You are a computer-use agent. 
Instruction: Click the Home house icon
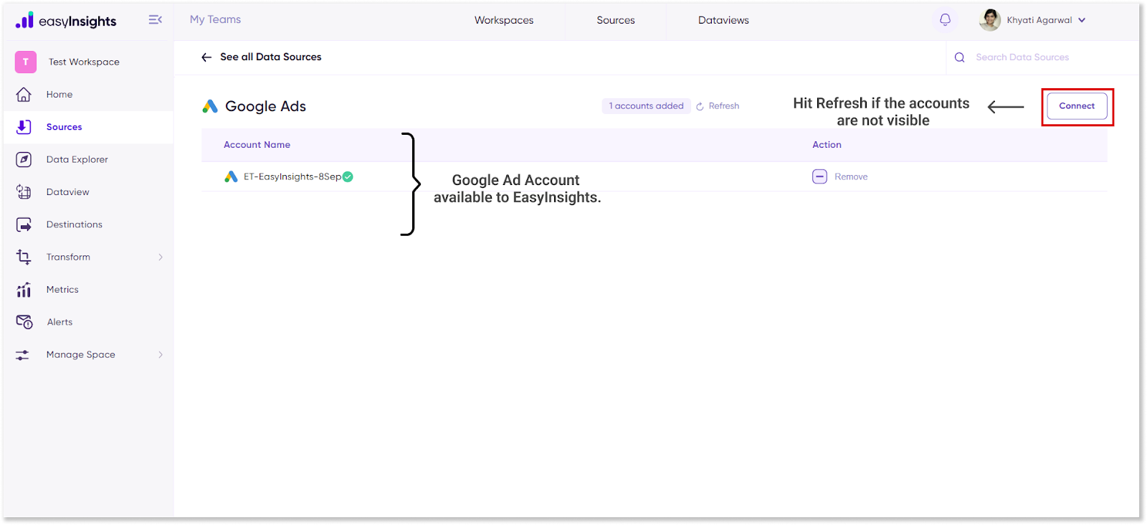point(24,95)
